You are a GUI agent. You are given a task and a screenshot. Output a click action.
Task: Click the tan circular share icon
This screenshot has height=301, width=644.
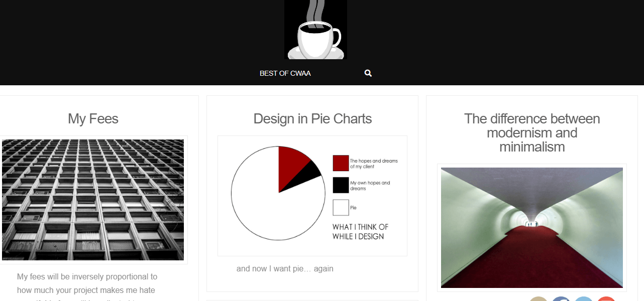coord(539,299)
